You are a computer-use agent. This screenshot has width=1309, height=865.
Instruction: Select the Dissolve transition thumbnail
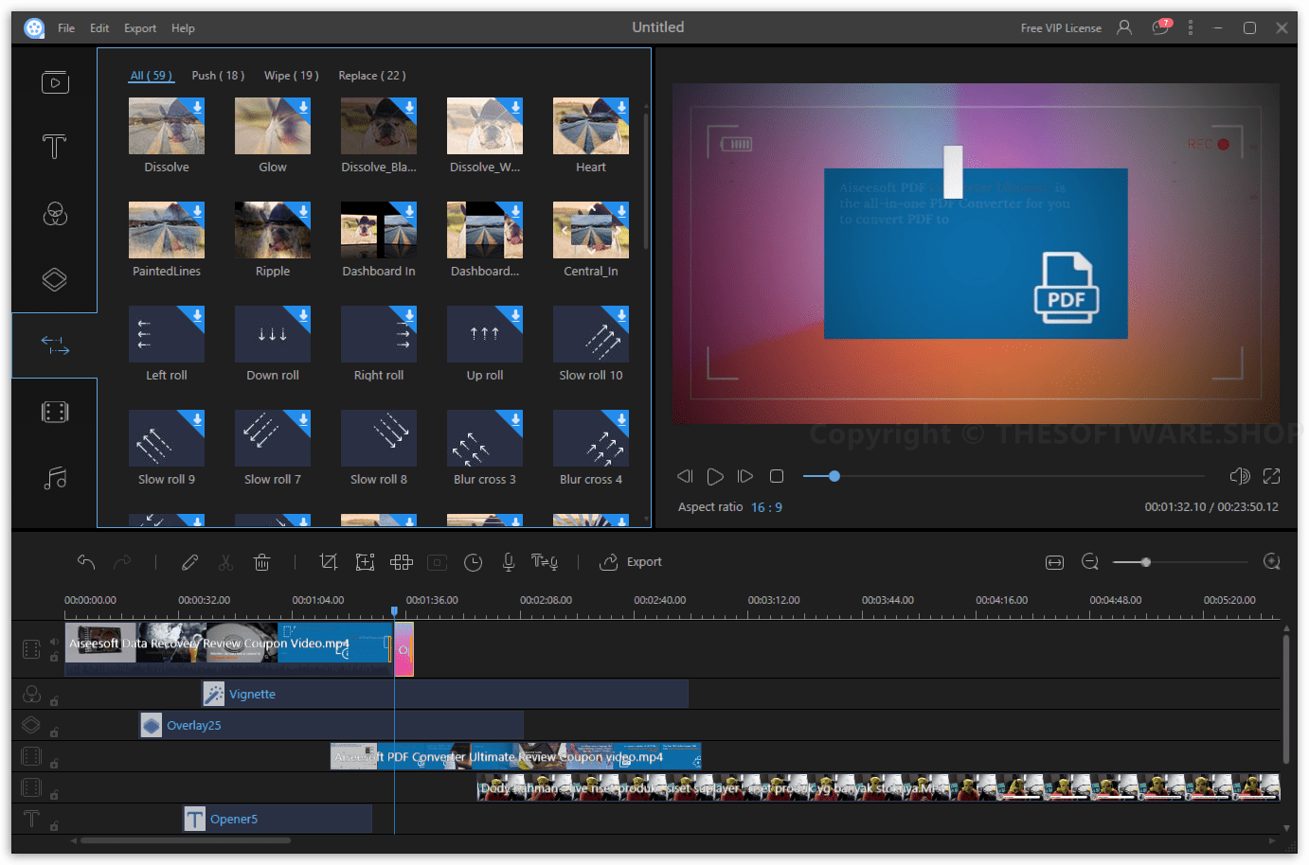pos(167,125)
